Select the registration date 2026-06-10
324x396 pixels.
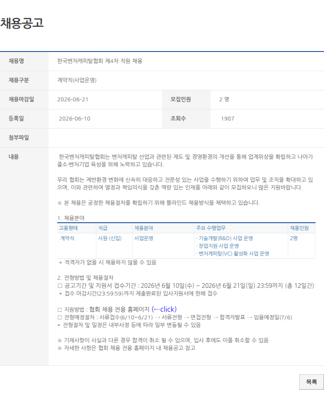coord(75,119)
